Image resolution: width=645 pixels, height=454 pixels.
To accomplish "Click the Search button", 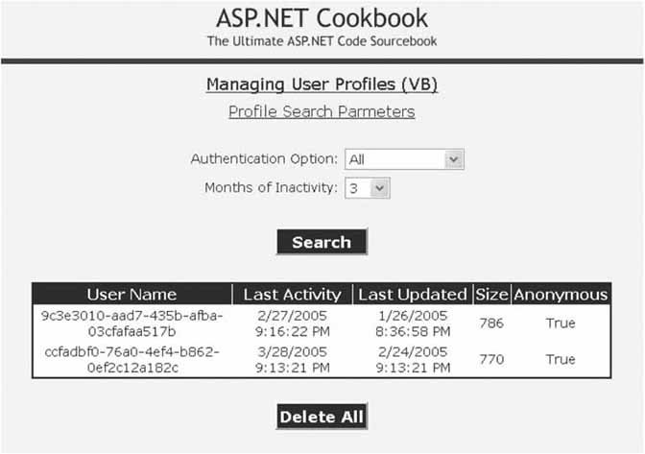I will [322, 242].
